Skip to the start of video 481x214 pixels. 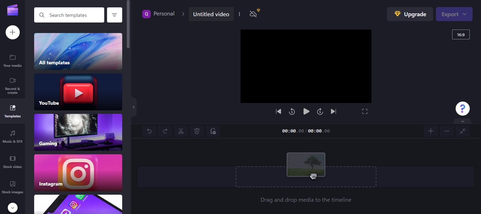click(279, 111)
